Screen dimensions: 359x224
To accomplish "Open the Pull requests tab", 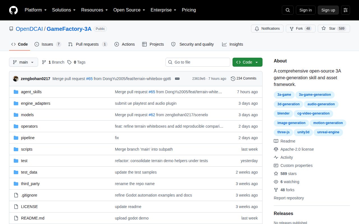I will point(88,44).
